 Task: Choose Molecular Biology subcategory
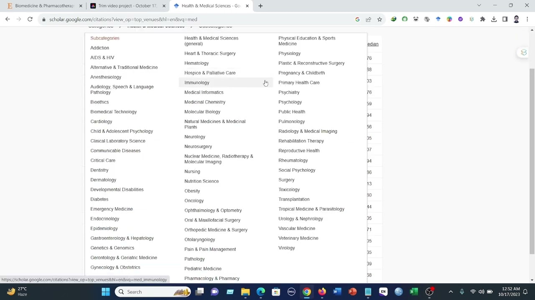(x=202, y=112)
